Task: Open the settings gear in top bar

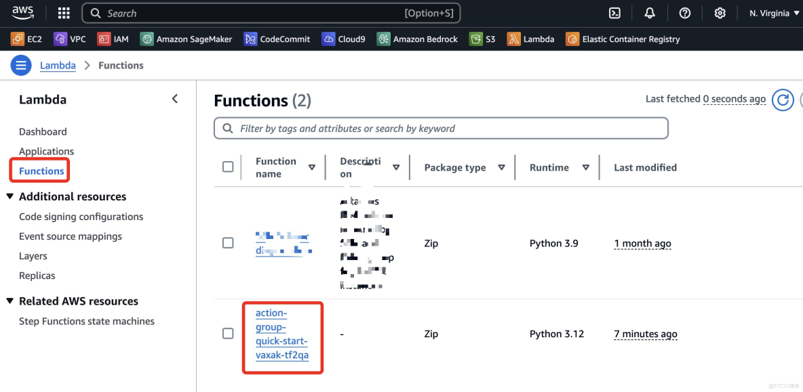Action: pyautogui.click(x=720, y=13)
